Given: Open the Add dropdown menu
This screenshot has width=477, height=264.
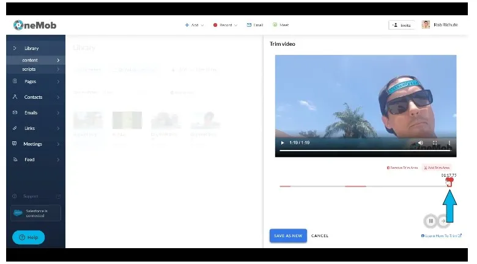Looking at the screenshot, I should (194, 25).
